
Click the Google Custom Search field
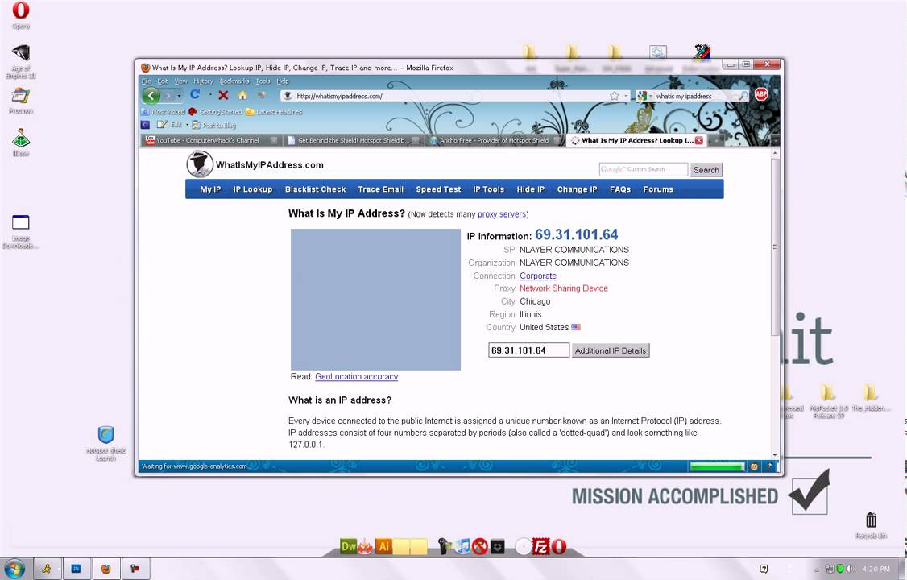[644, 169]
